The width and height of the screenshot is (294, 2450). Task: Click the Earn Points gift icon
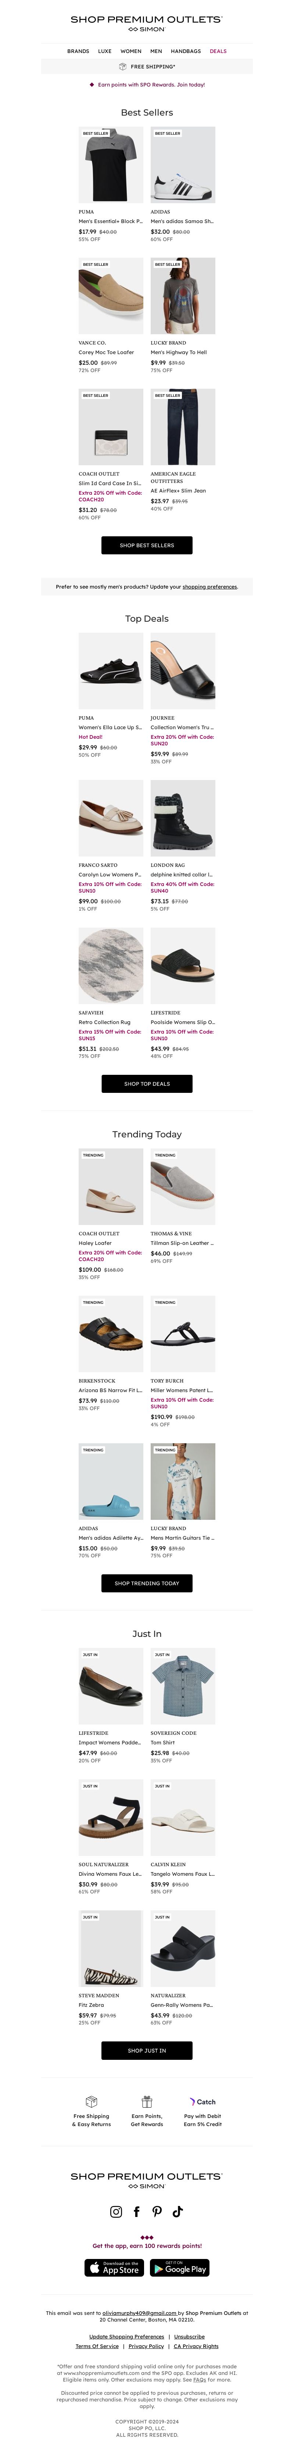pos(147,2101)
